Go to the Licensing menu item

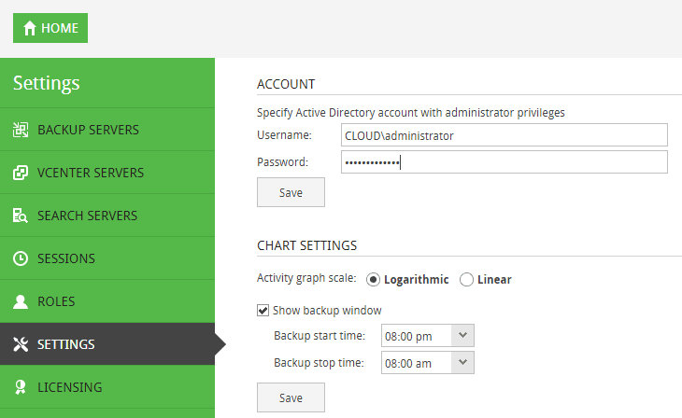tap(69, 387)
